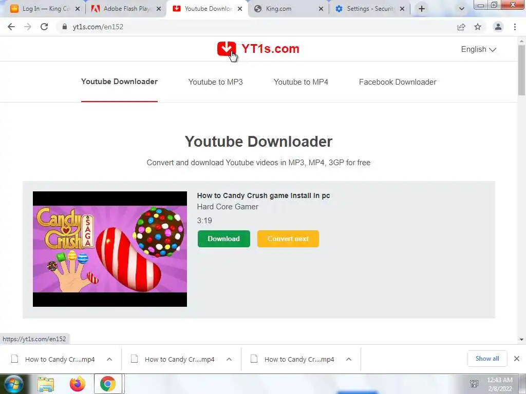Click the Candy Crush video thumbnail
526x394 pixels.
pos(110,249)
